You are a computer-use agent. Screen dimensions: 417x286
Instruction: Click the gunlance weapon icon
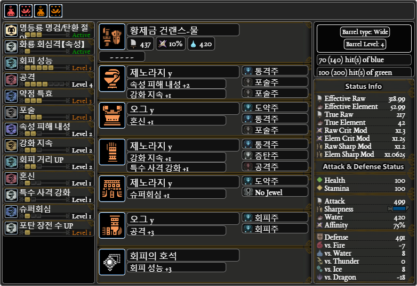112,37
